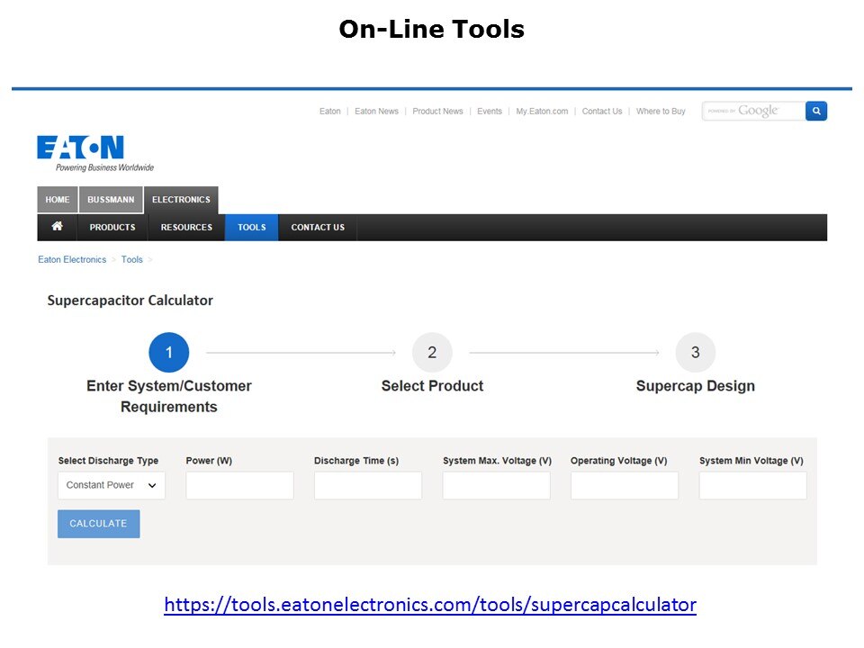Open the PRODUCTS menu
The height and width of the screenshot is (648, 864).
tap(112, 228)
